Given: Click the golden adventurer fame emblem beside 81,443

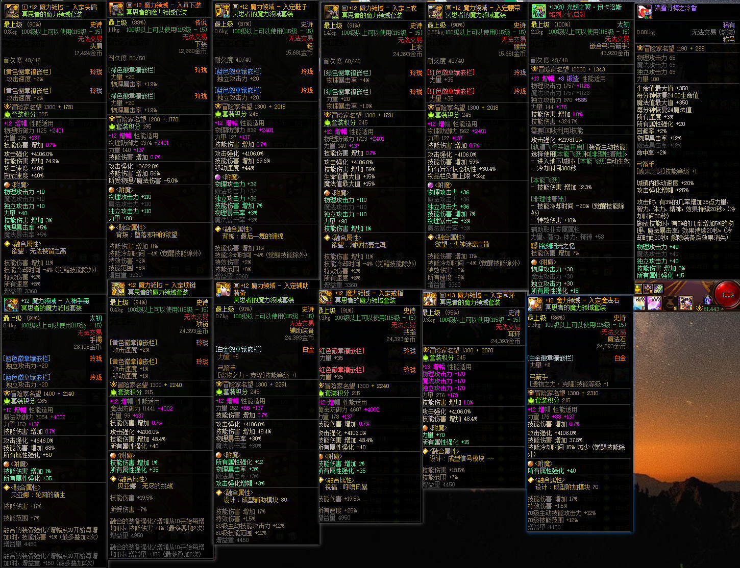Looking at the screenshot, I should (x=699, y=308).
